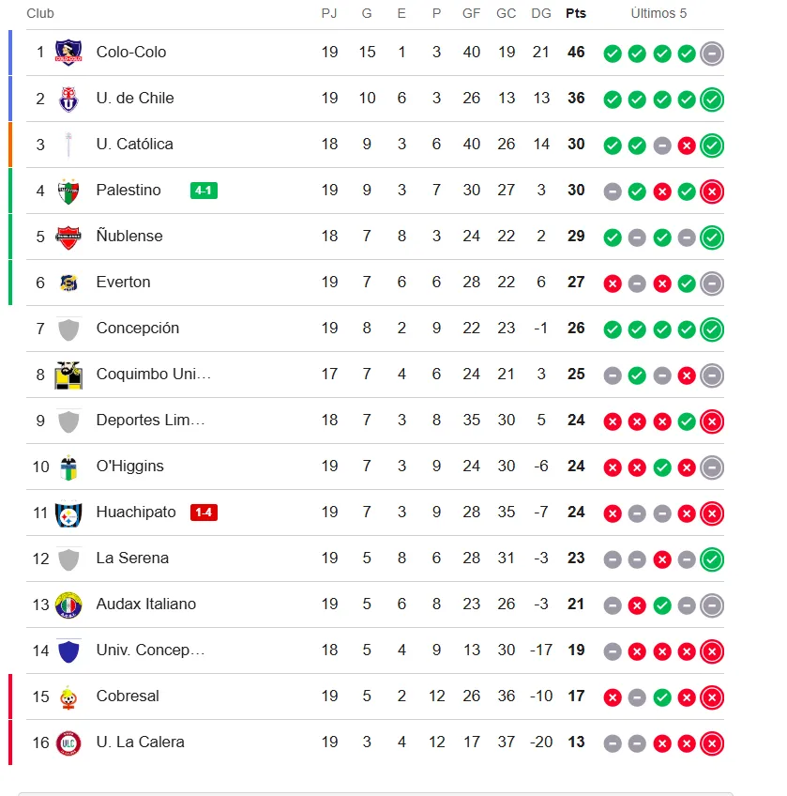Image resolution: width=787 pixels, height=796 pixels.
Task: Open Palestino's green 4-1 score badge
Action: (x=204, y=191)
